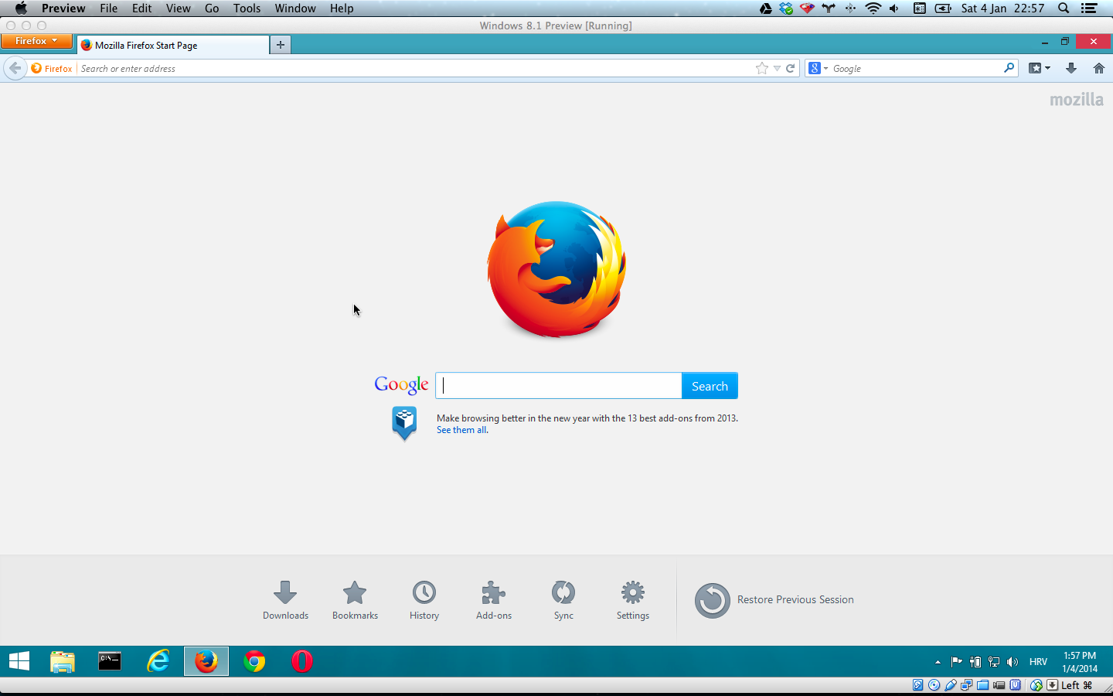Focus the Google search field in the page center
Image resolution: width=1113 pixels, height=696 pixels.
559,386
